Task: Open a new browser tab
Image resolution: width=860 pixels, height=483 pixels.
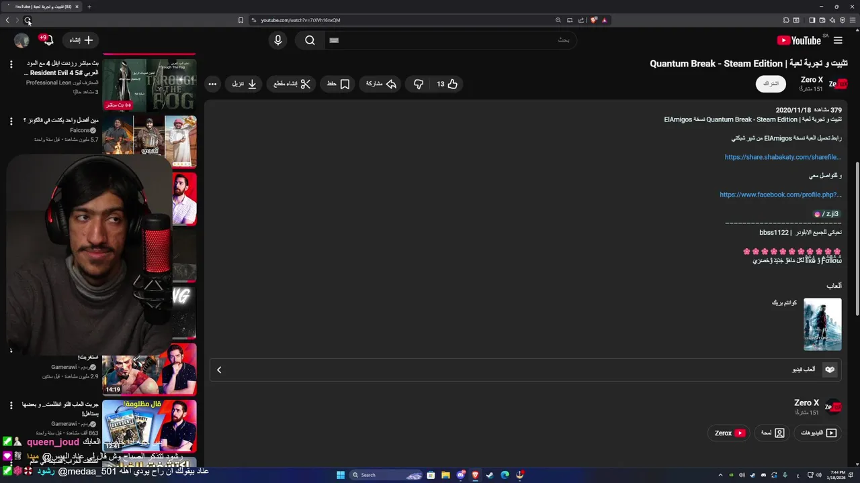Action: point(89,7)
